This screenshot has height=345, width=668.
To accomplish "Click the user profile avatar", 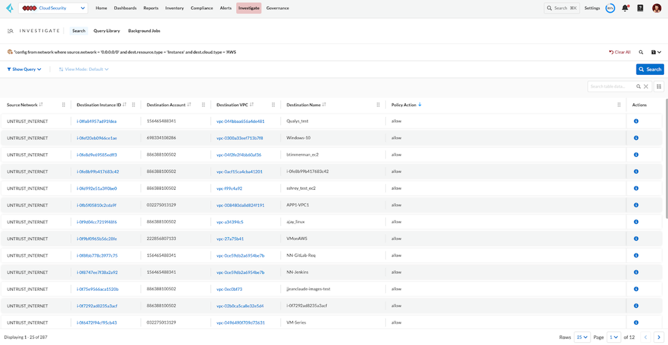I will coord(657,8).
